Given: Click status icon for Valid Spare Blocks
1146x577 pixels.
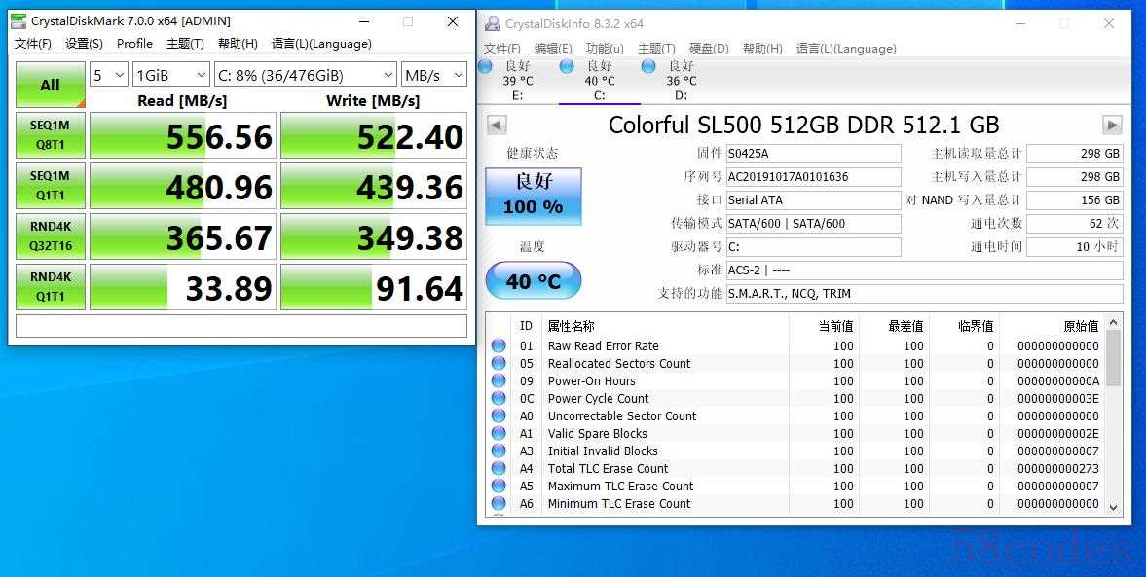Looking at the screenshot, I should tap(499, 433).
